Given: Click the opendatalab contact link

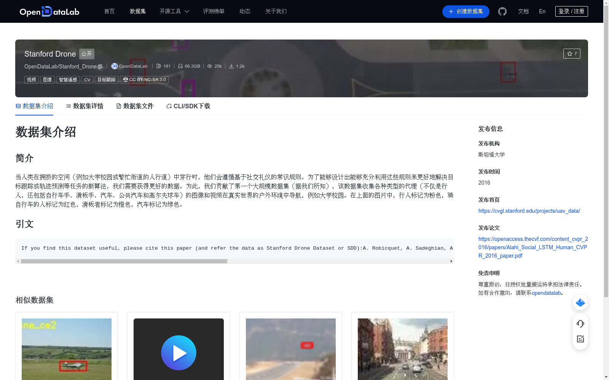Looking at the screenshot, I should pos(546,293).
